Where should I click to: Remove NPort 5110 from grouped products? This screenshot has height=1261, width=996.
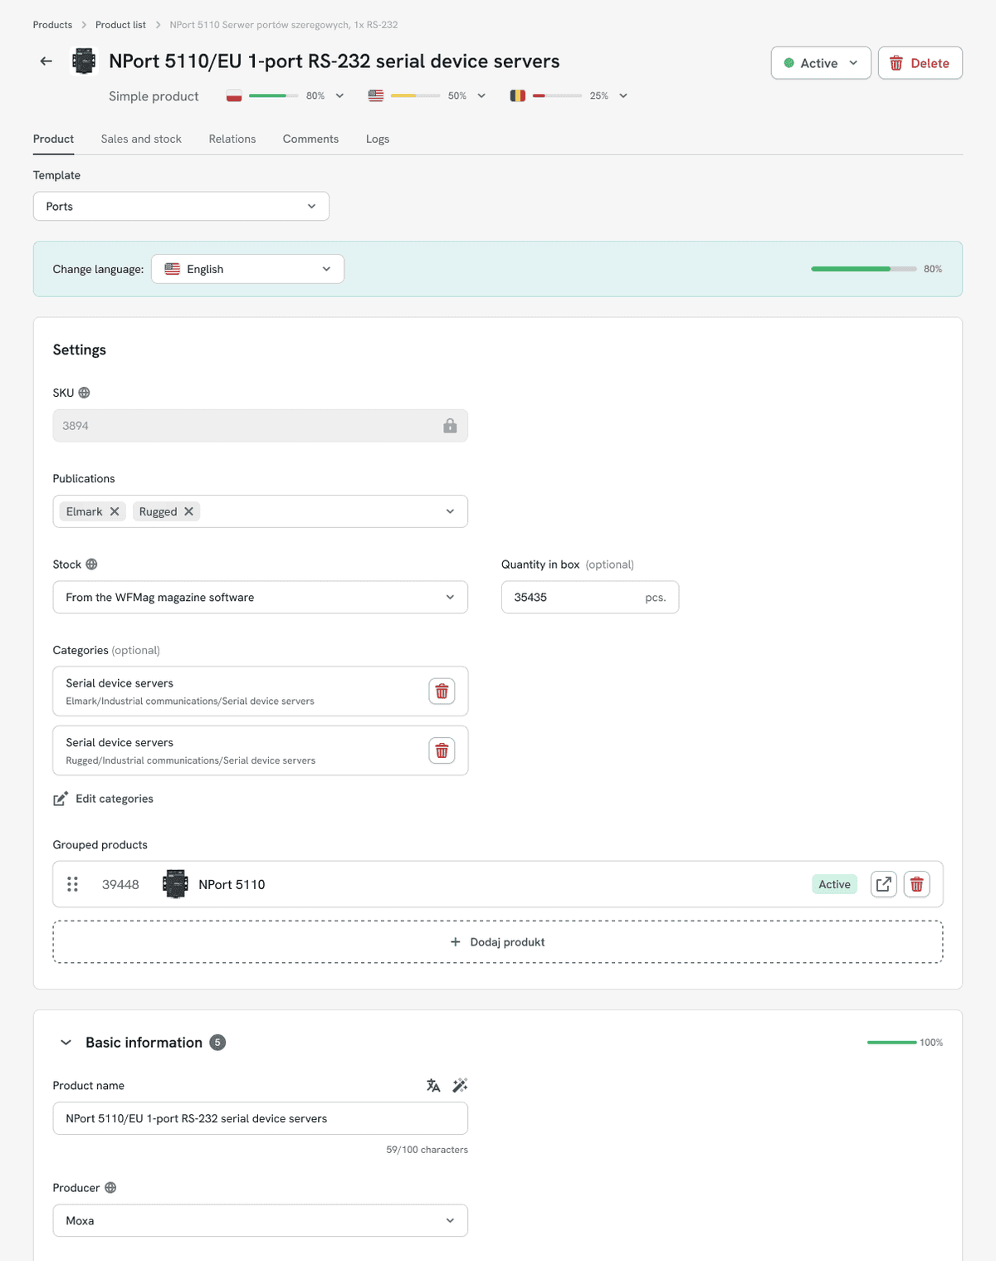[x=917, y=884]
